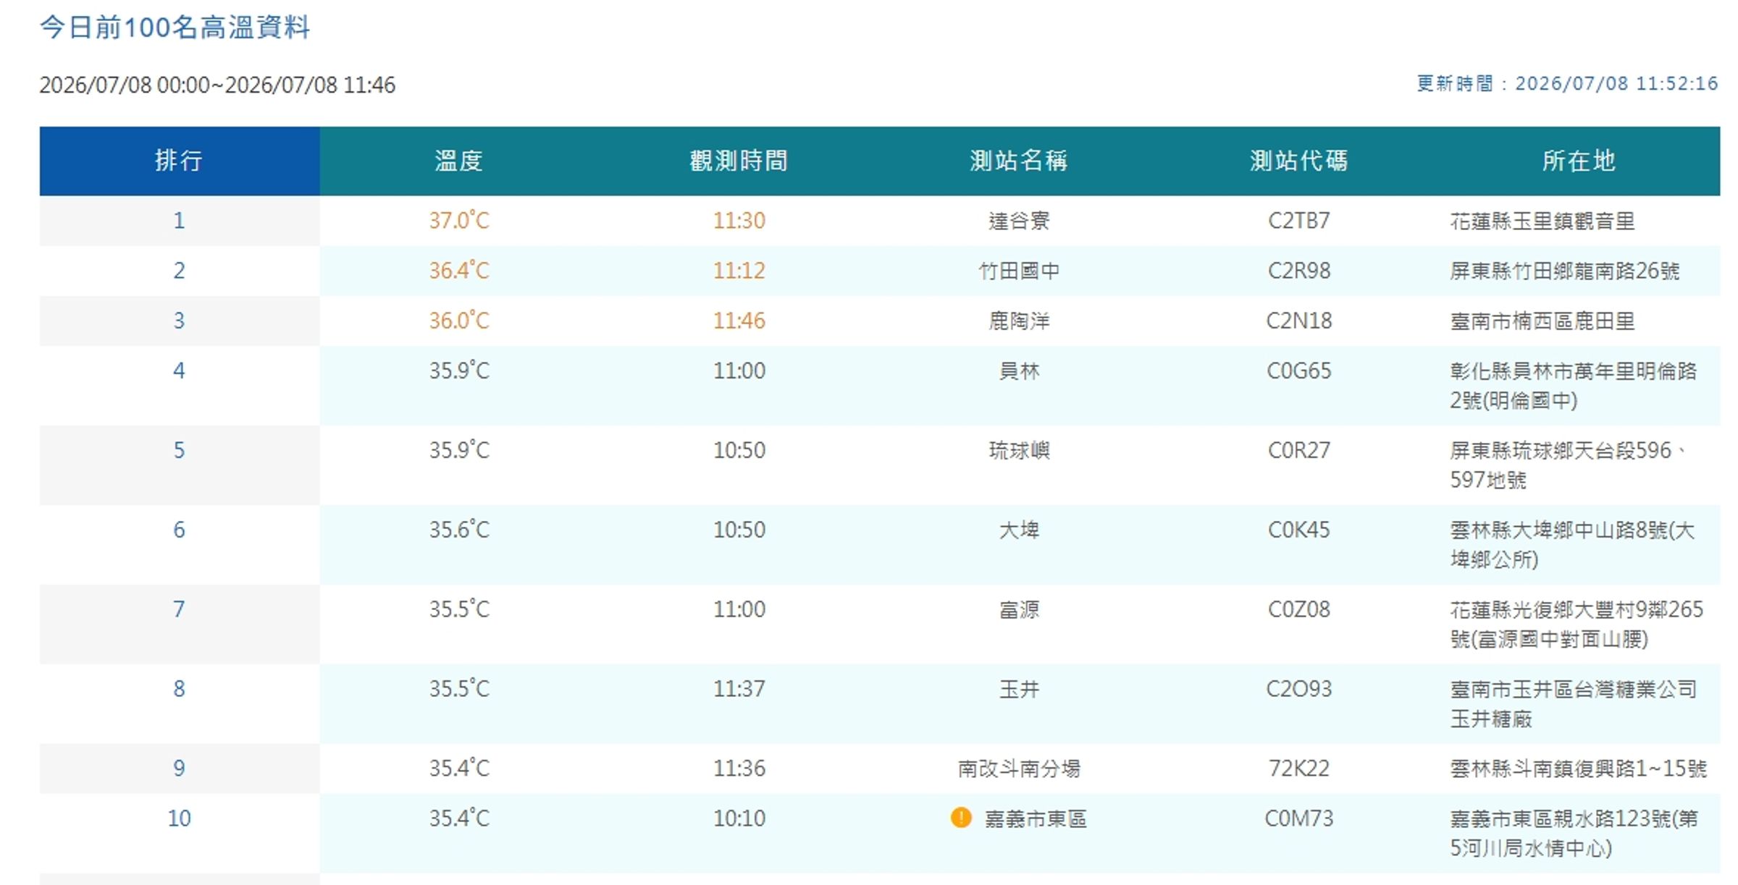Sort by the 排行 column header
Viewport: 1738px width, 885px height.
(179, 161)
